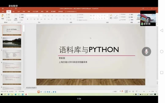165x103 pixels.
Task: Open the File menu tab
Action: 3,11
